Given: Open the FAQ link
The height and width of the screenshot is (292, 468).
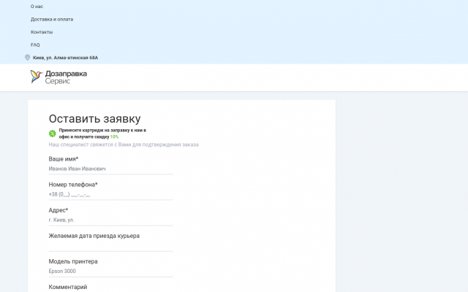Looking at the screenshot, I should click(x=35, y=45).
